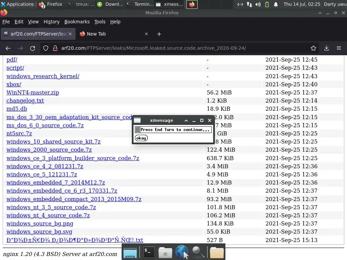This screenshot has height=260, width=347.
Task: Open the clock showing Thu 14 Jul, 02:25
Action: tap(302, 4)
